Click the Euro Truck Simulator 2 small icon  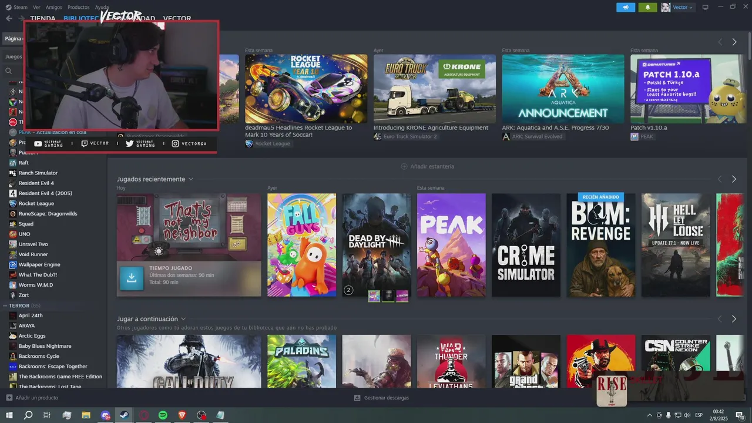[378, 136]
